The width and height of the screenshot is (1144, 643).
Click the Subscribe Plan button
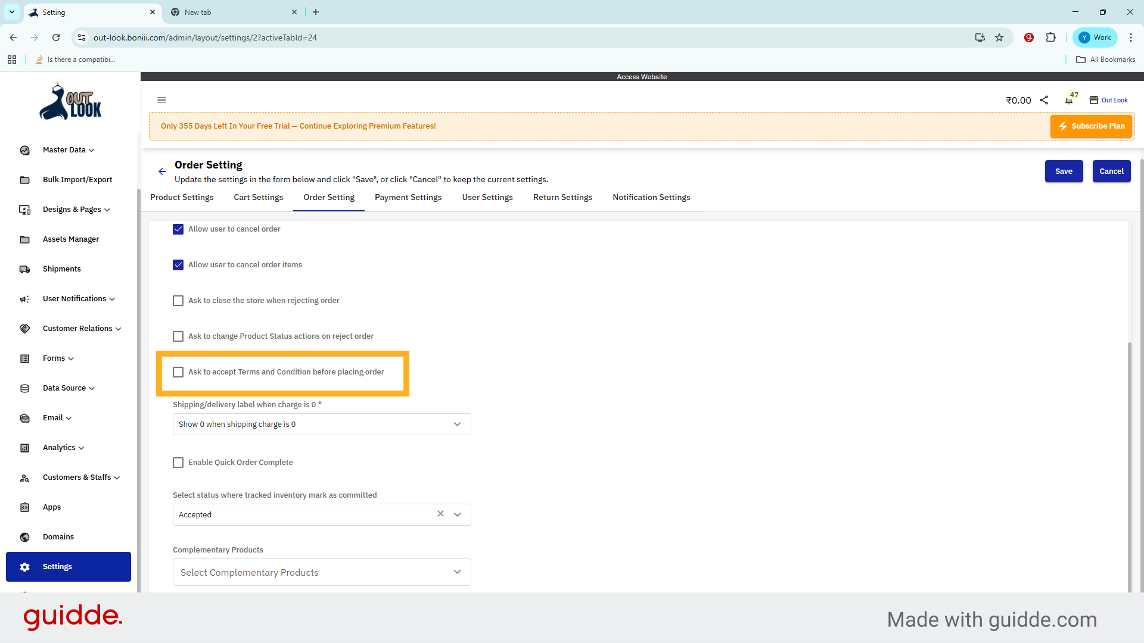[1091, 126]
